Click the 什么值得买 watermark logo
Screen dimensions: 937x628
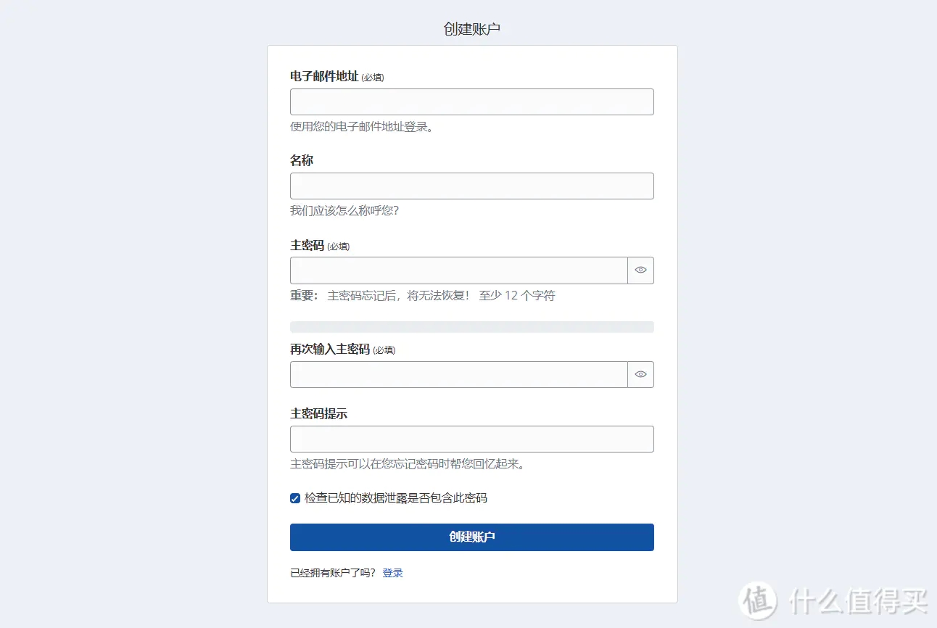[834, 600]
